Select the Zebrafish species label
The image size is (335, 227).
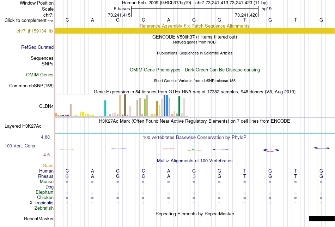(44, 208)
